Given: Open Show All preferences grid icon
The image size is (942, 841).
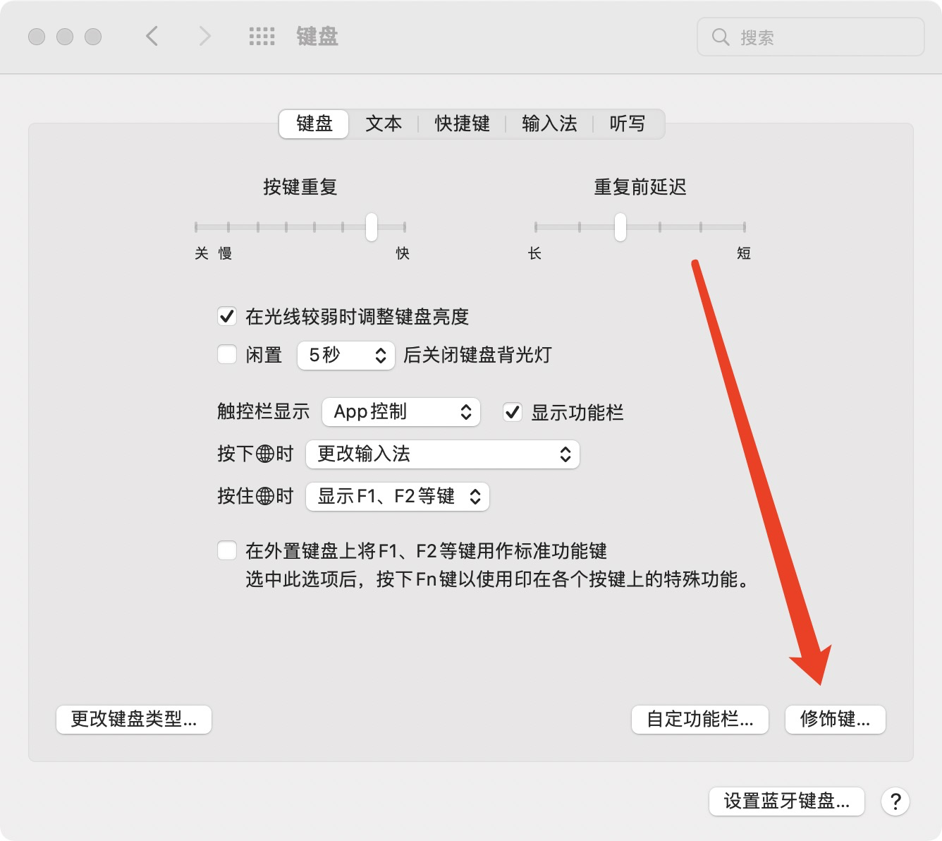Looking at the screenshot, I should click(x=261, y=36).
